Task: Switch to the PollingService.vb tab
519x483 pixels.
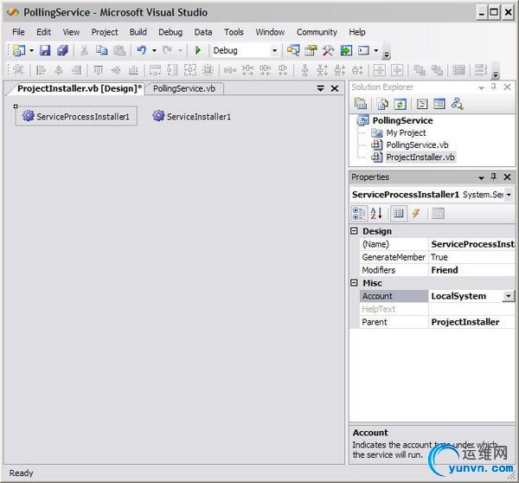Action: point(184,89)
